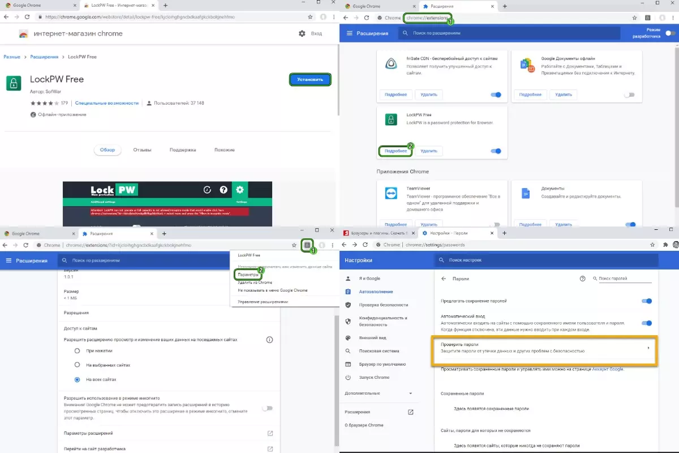This screenshot has height=453, width=679.
Task: Open the Chrome Web Store settings gear
Action: click(302, 34)
